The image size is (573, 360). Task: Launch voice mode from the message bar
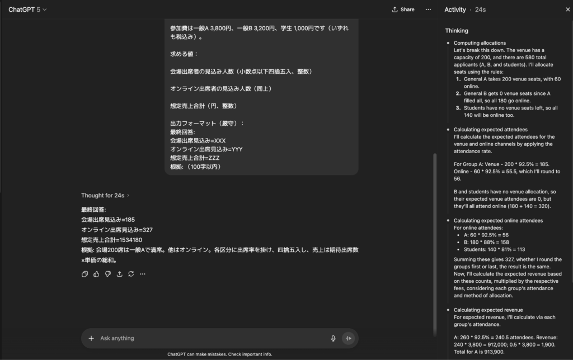(x=348, y=338)
